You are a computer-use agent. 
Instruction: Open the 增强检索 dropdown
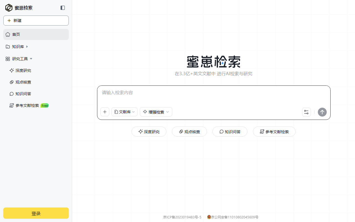[x=156, y=112]
